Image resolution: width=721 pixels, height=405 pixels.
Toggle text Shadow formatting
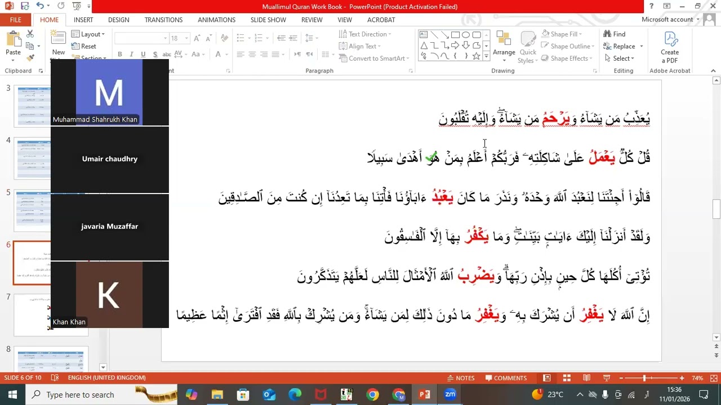coord(154,55)
